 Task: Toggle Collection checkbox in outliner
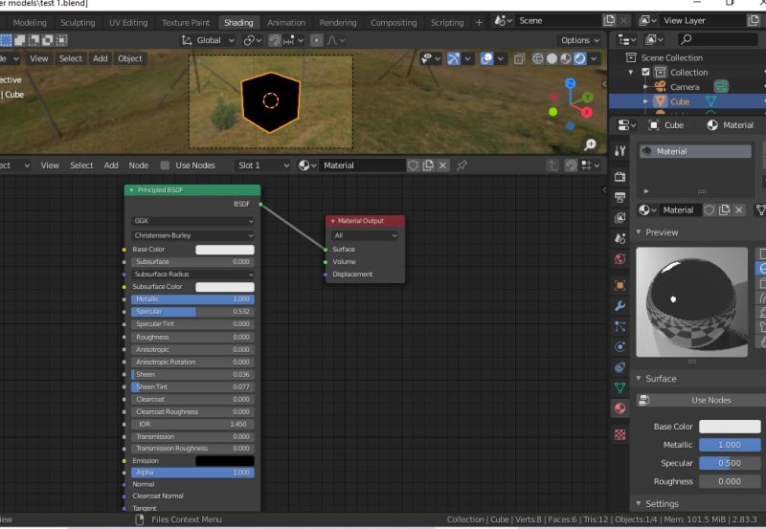coord(645,73)
